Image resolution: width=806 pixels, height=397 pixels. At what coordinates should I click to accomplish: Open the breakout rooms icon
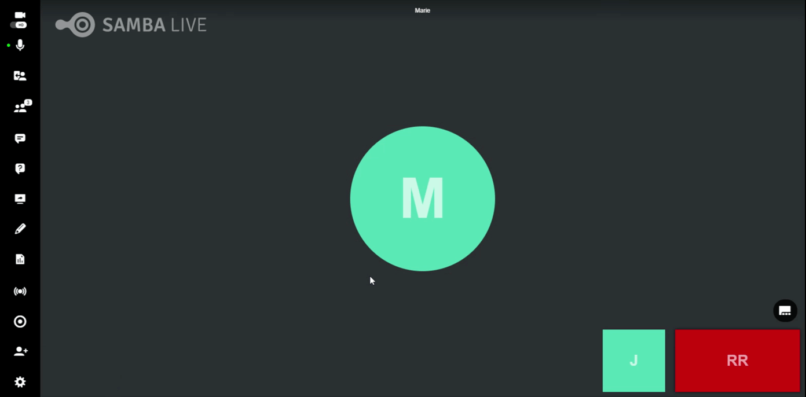pyautogui.click(x=20, y=76)
